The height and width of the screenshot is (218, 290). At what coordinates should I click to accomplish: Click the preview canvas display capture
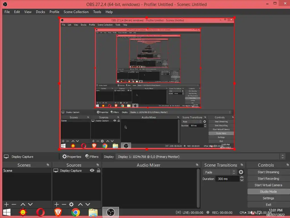[x=147, y=84]
